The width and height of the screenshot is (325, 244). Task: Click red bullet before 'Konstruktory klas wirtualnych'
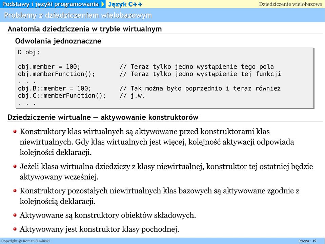[x=15, y=131]
